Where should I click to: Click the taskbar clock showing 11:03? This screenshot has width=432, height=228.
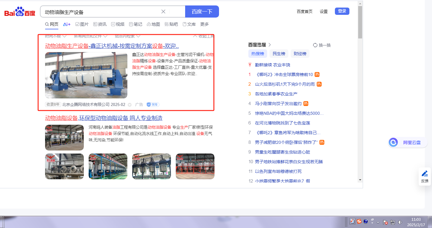click(416, 222)
